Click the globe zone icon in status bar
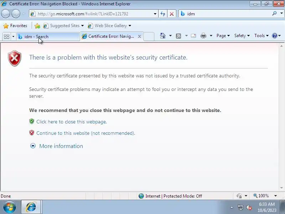285x214 pixels. pyautogui.click(x=141, y=196)
